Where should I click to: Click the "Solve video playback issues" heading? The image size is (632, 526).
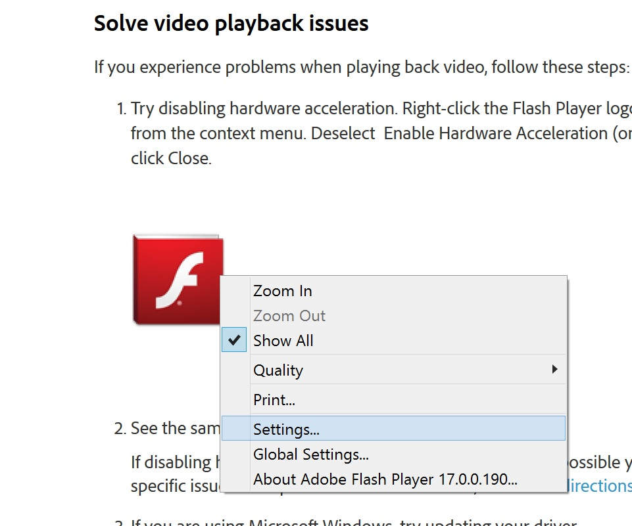tap(231, 24)
